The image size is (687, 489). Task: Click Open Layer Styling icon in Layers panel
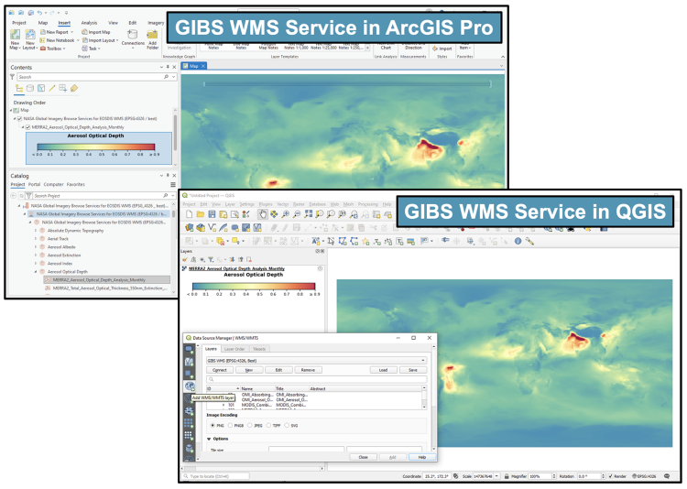[185, 260]
